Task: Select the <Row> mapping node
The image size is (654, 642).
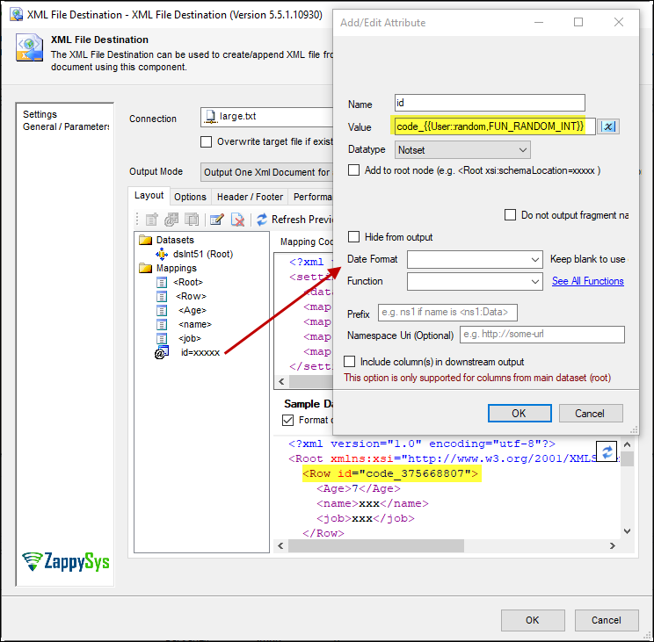Action: 191,296
